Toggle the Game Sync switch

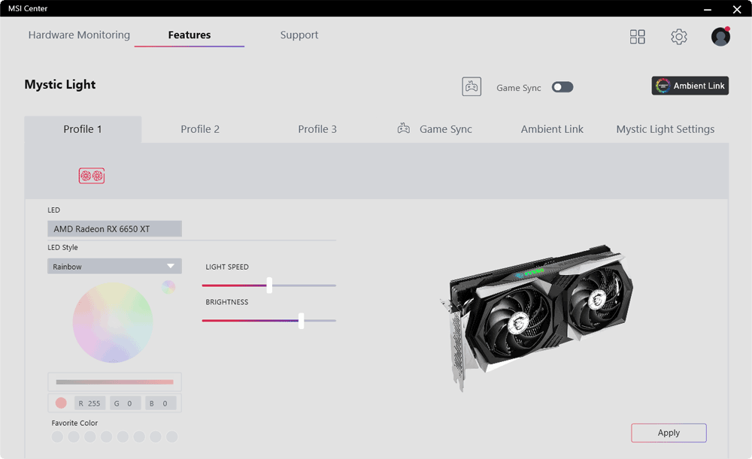562,86
